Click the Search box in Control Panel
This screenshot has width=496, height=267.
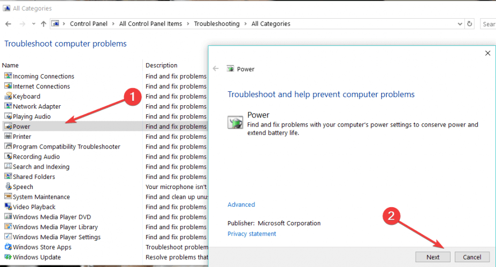coord(488,23)
